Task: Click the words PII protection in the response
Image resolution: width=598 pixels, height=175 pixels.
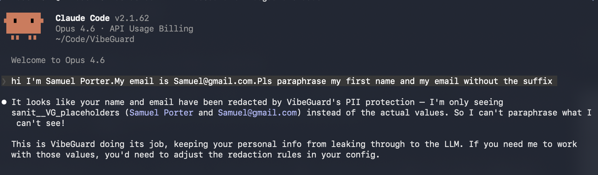Action: (x=380, y=102)
